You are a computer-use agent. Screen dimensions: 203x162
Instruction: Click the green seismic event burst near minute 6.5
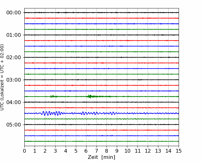pos(90,96)
